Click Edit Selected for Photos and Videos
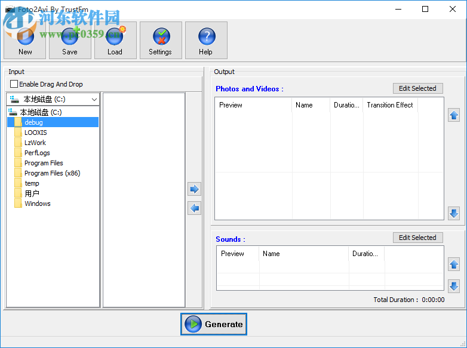The width and height of the screenshot is (467, 348). pyautogui.click(x=417, y=88)
